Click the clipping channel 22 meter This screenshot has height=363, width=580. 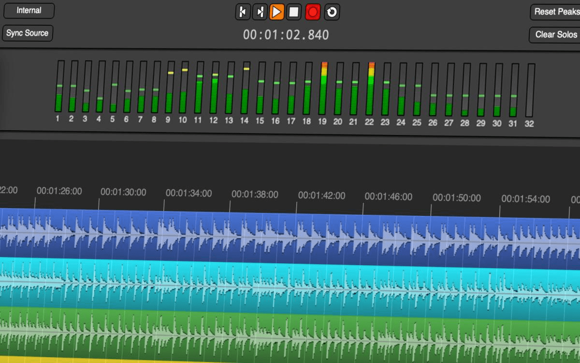(x=371, y=89)
